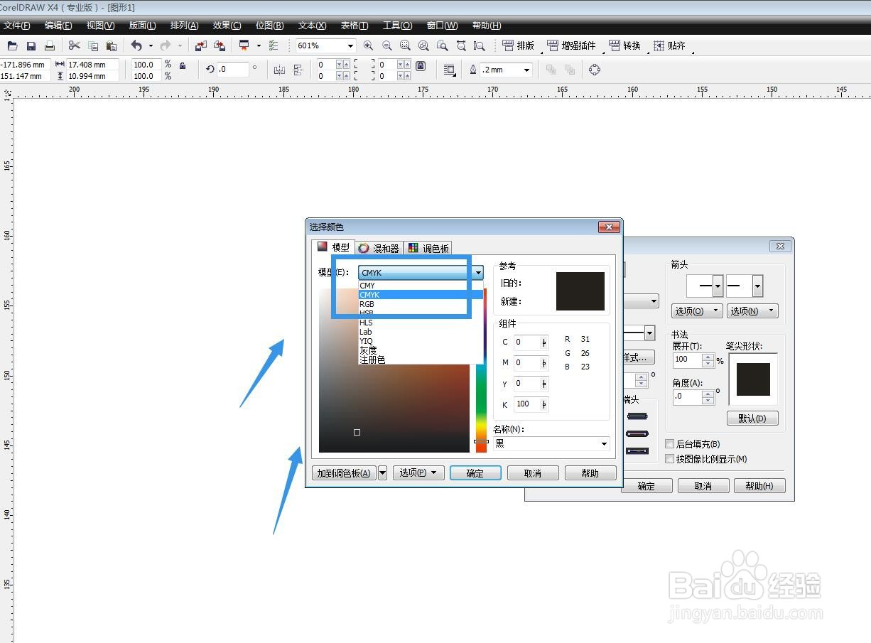The height and width of the screenshot is (643, 871).
Task: Open the 转换 toolbar item
Action: 624,45
